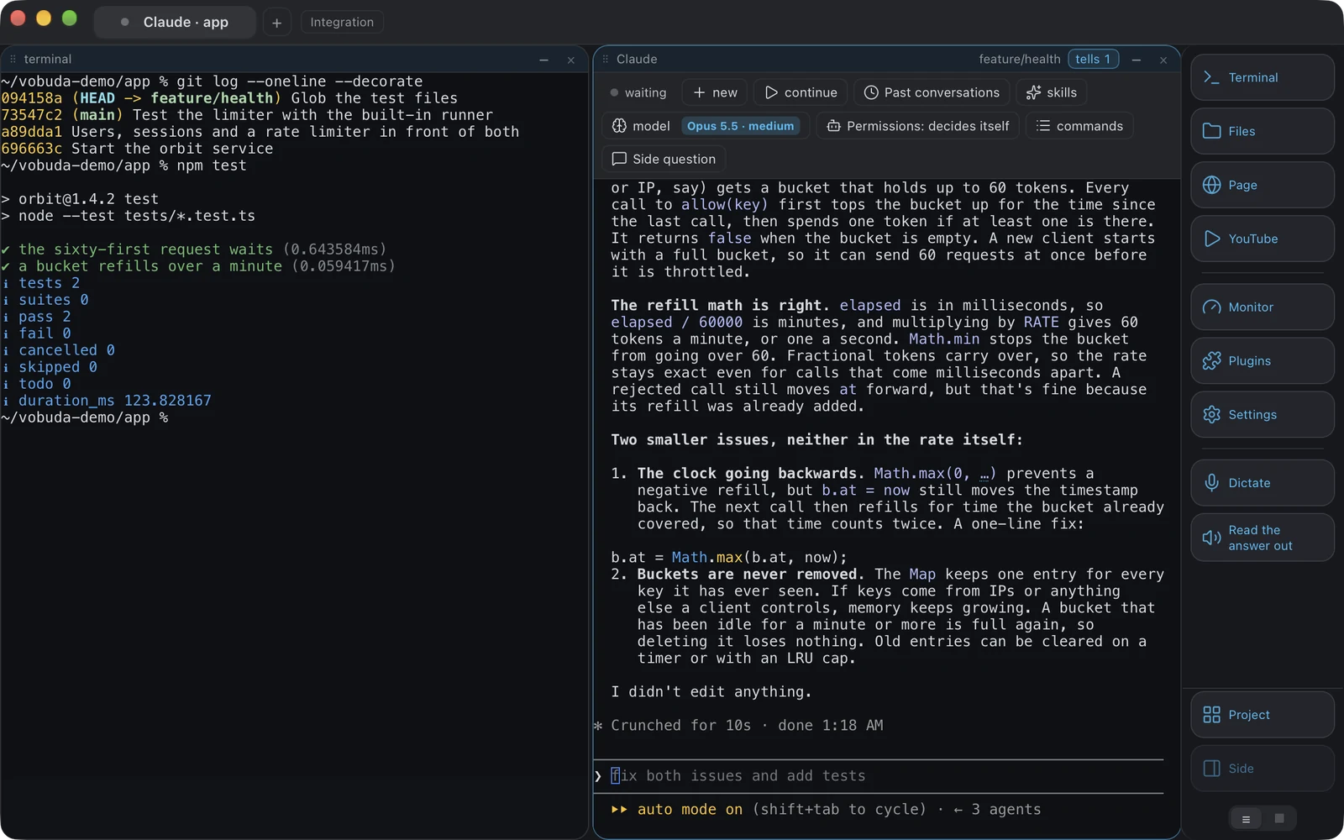The width and height of the screenshot is (1344, 840).
Task: Switch to list view toggle at bottom right
Action: click(x=1246, y=819)
